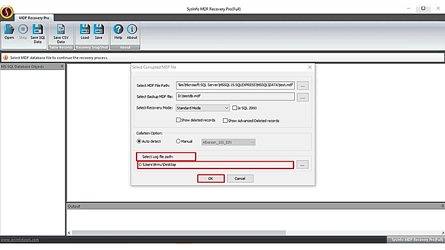Open www.sysinfotools.com link

tap(20, 240)
